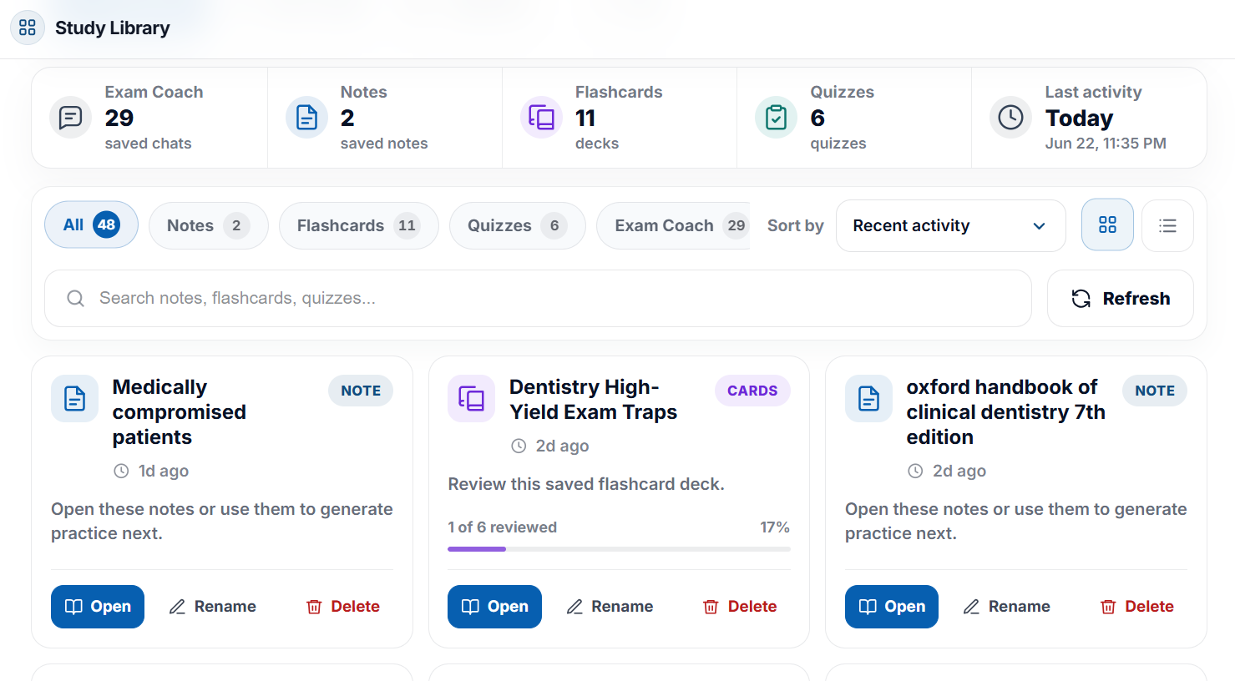This screenshot has height=681, width=1235.
Task: Click the note icon on Medically compromised patients
Action: point(75,398)
